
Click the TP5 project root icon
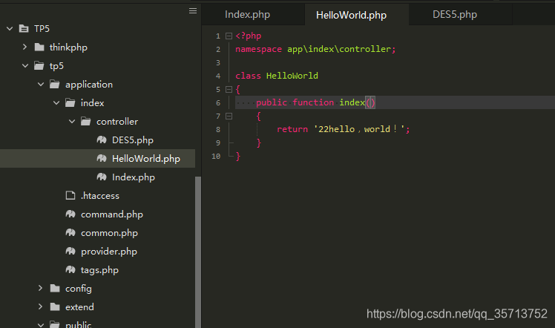(24, 29)
